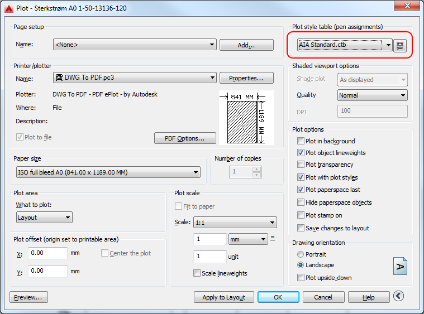Open the plot style table editor icon
The width and height of the screenshot is (424, 314).
(399, 46)
